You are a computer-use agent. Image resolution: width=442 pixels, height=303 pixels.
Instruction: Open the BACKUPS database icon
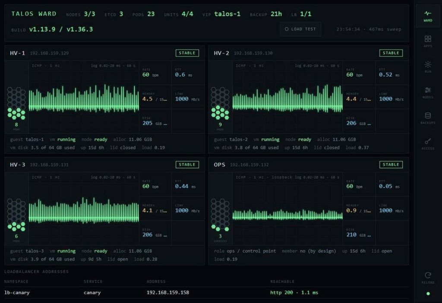click(x=428, y=118)
